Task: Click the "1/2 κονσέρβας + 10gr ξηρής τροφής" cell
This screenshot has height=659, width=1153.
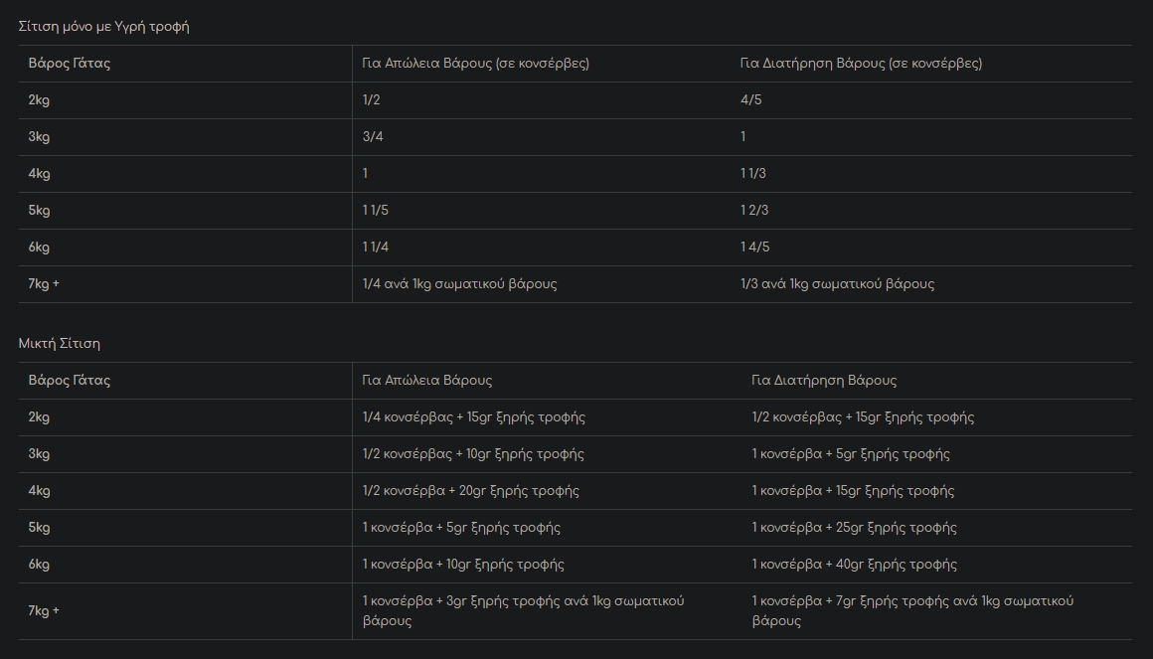Action: coord(473,454)
